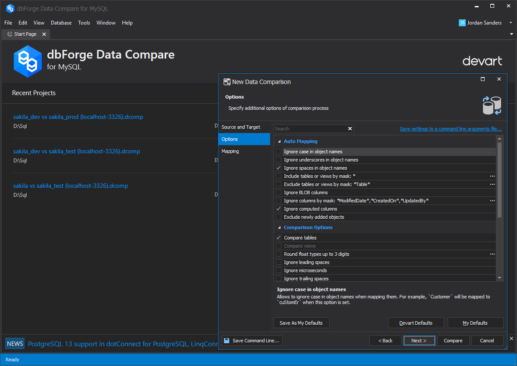Click Save As My Defaults button
517x366 pixels.
click(302, 323)
